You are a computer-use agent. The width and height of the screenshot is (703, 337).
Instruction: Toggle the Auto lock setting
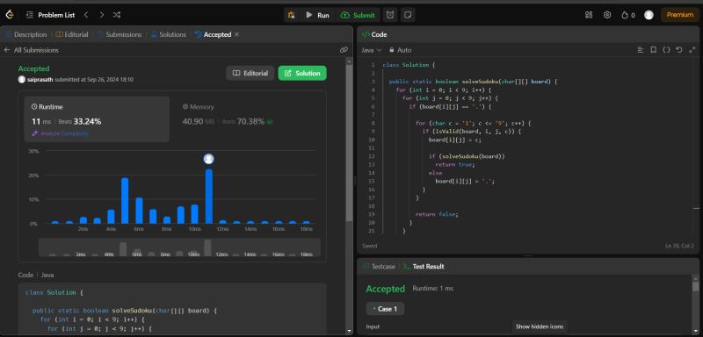point(400,50)
